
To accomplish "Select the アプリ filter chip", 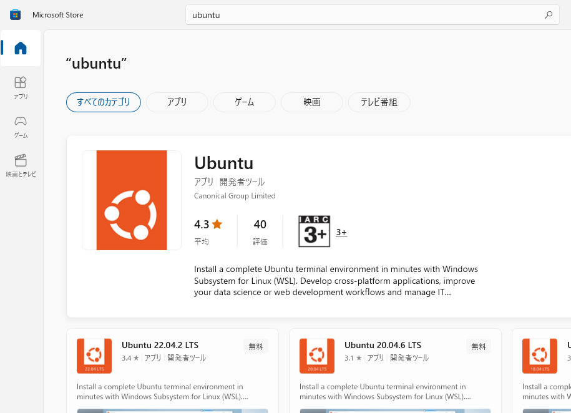I will point(177,102).
